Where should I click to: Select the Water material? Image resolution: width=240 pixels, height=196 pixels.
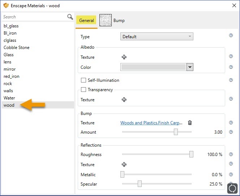pyautogui.click(x=38, y=98)
